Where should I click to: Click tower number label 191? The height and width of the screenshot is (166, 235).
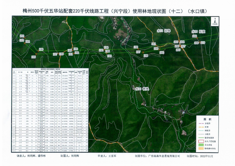pyautogui.click(x=70, y=54)
